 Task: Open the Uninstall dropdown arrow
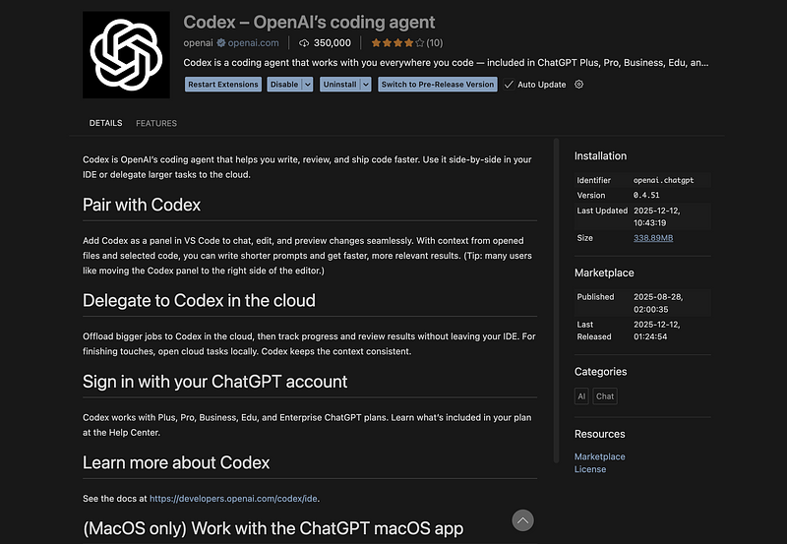click(x=366, y=85)
